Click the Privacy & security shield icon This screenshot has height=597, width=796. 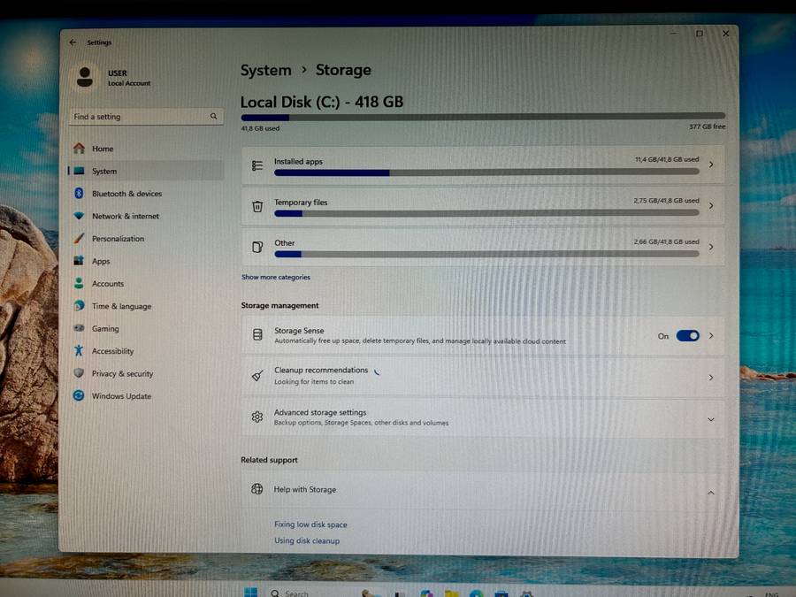pyautogui.click(x=80, y=373)
